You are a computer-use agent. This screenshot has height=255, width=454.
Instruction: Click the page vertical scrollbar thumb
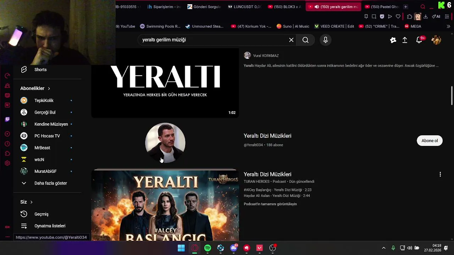point(452,96)
